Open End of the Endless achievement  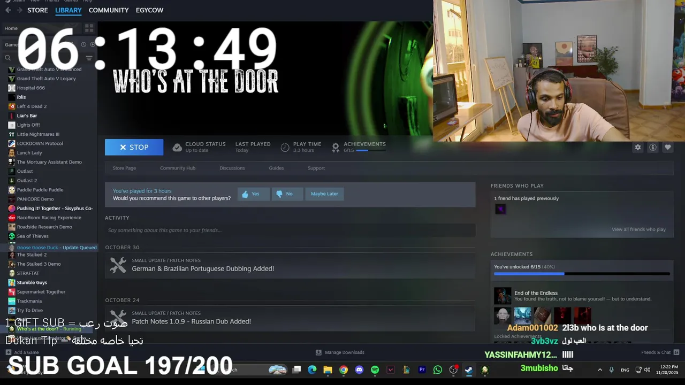tap(536, 293)
